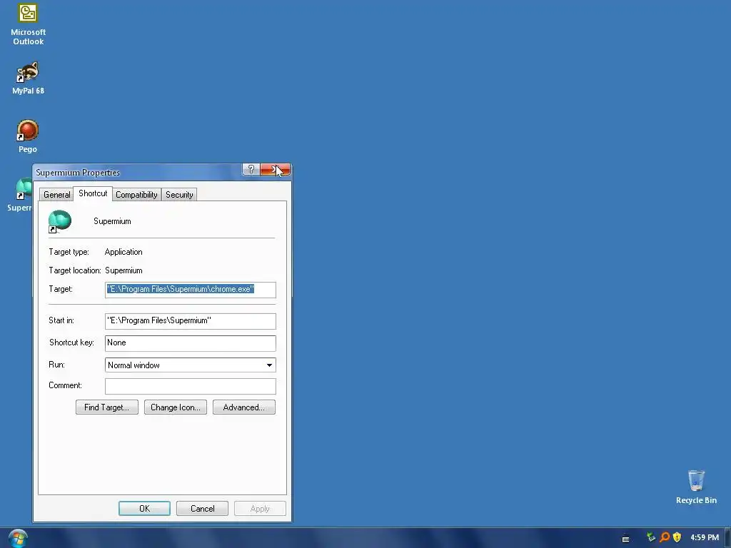Select the Recycle Bin icon
This screenshot has height=548, width=731.
[x=696, y=487]
